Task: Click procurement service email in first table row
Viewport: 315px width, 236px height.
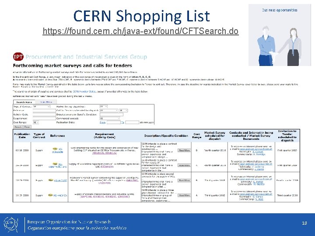Action: click(256, 149)
